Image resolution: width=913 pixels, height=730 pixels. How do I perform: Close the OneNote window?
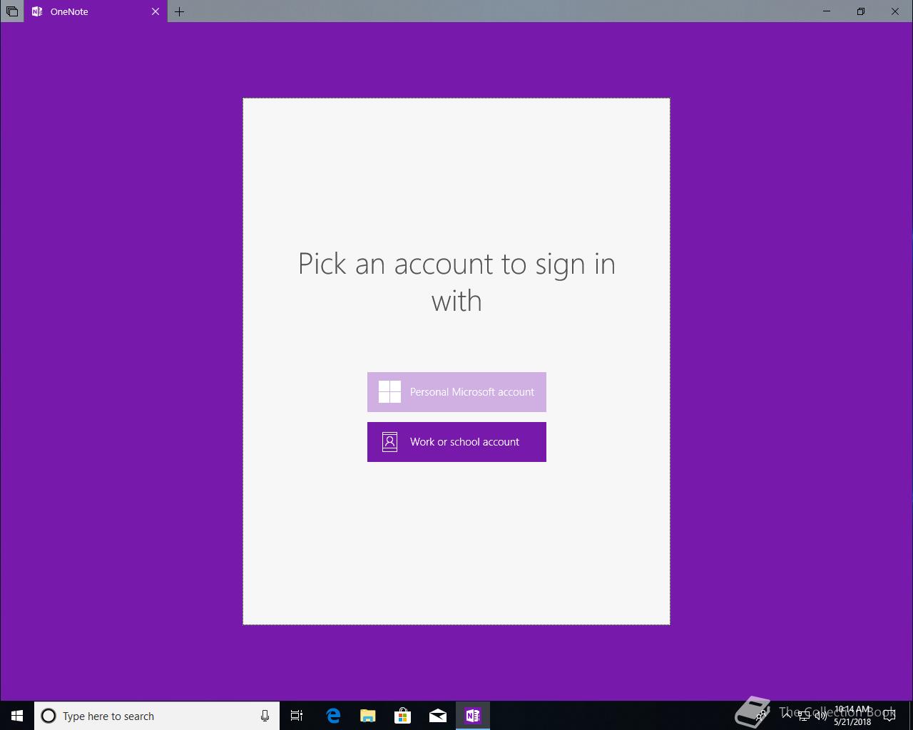(895, 11)
